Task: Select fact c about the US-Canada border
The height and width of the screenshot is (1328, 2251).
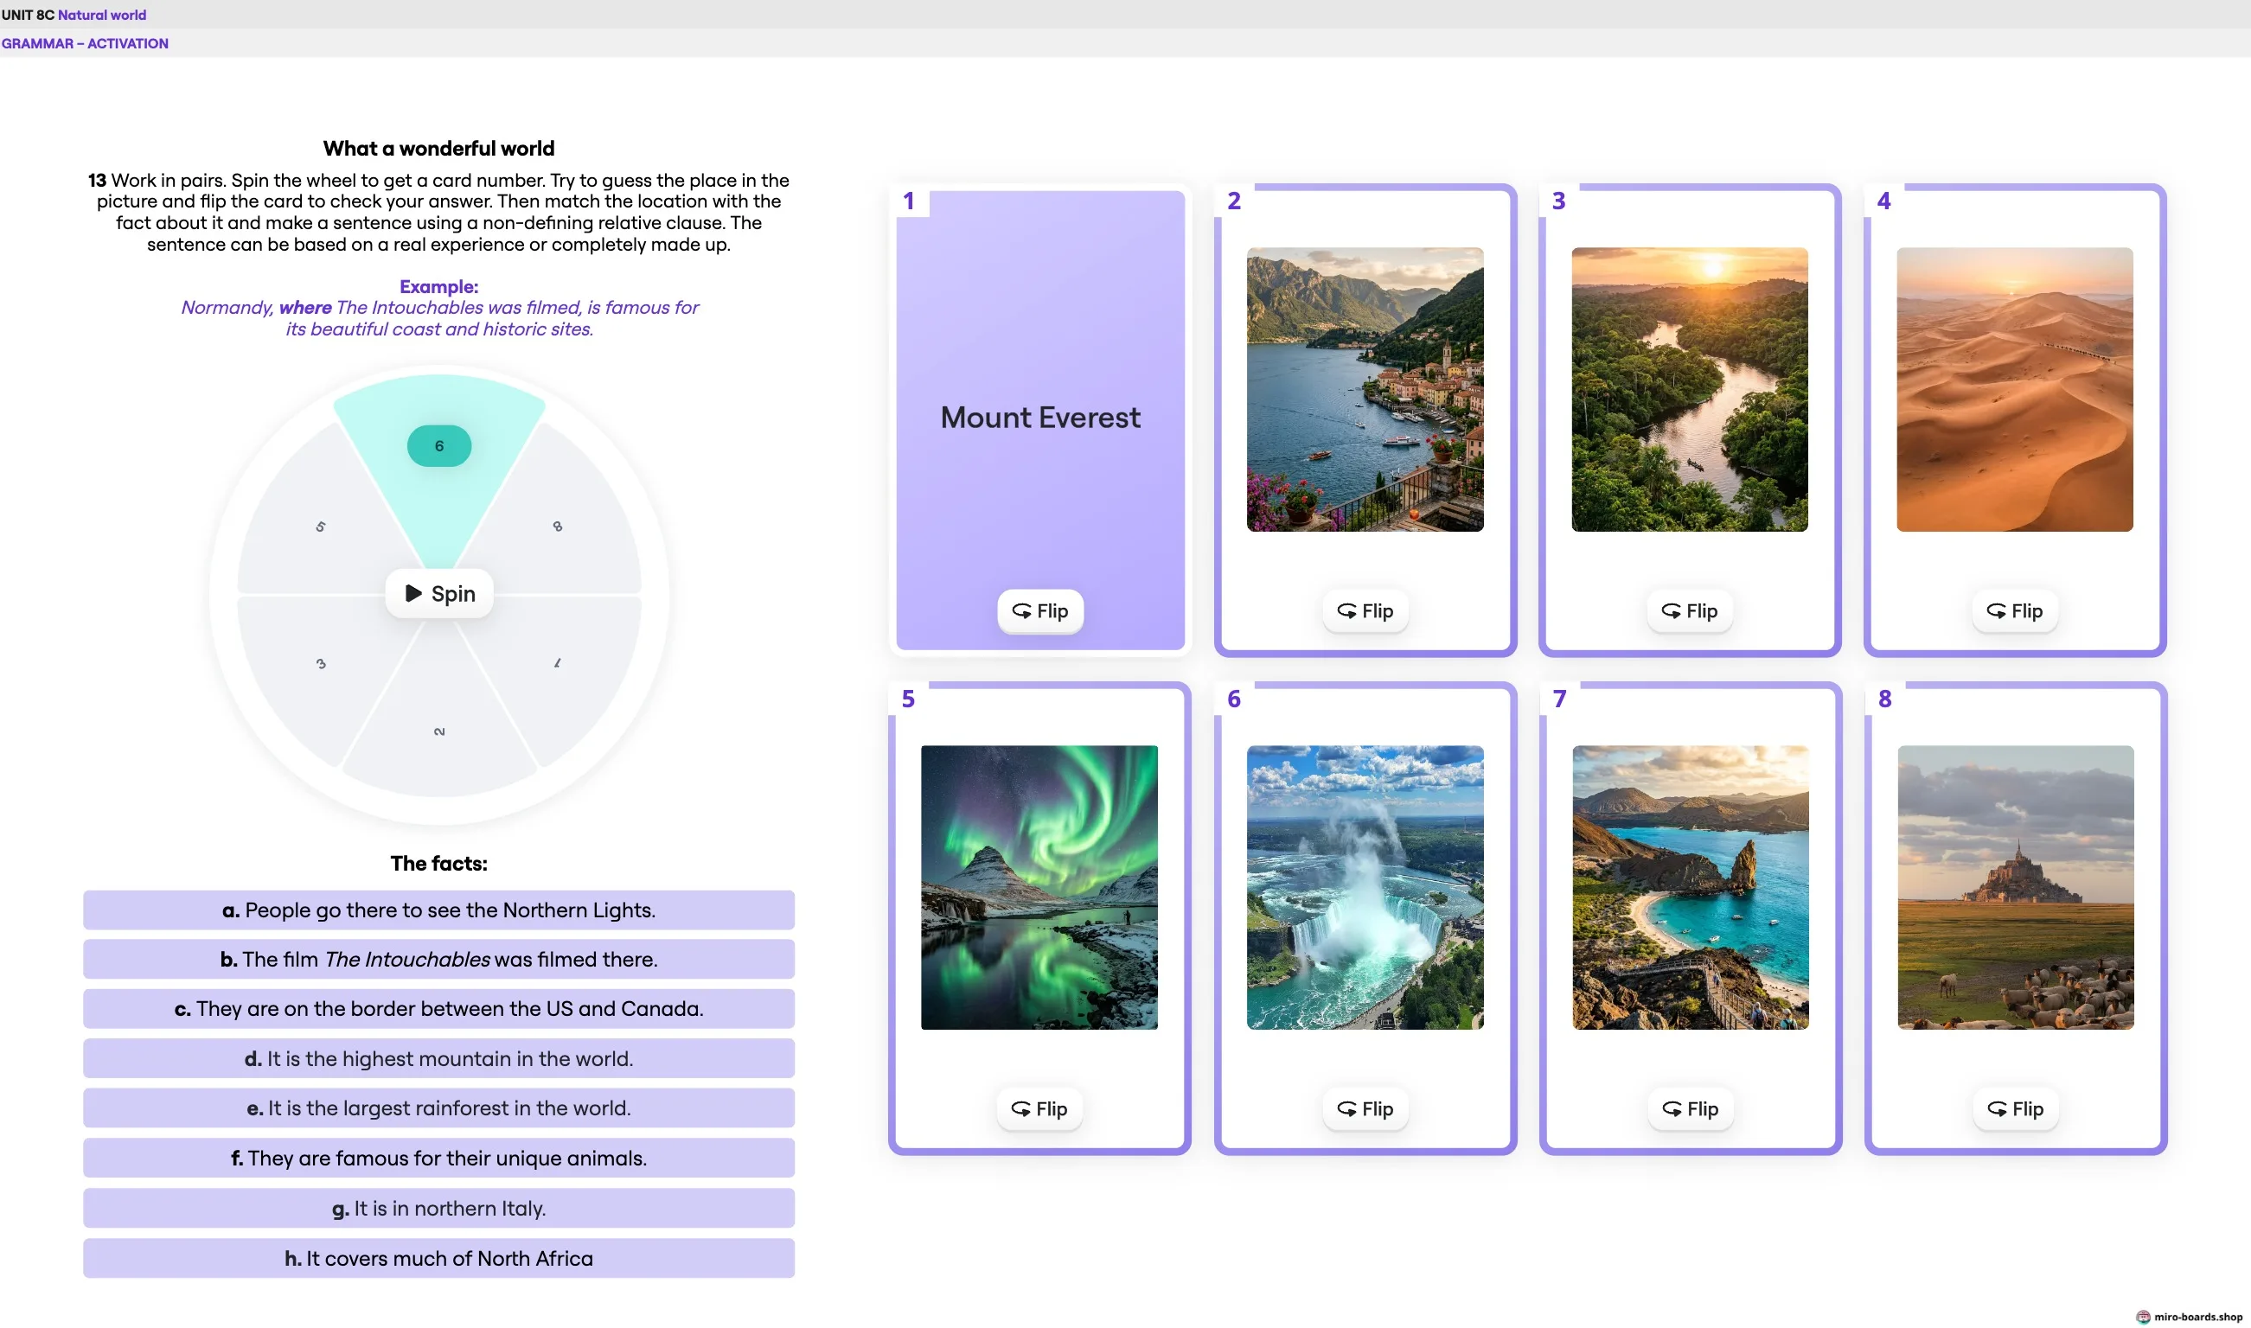Action: click(x=438, y=1008)
